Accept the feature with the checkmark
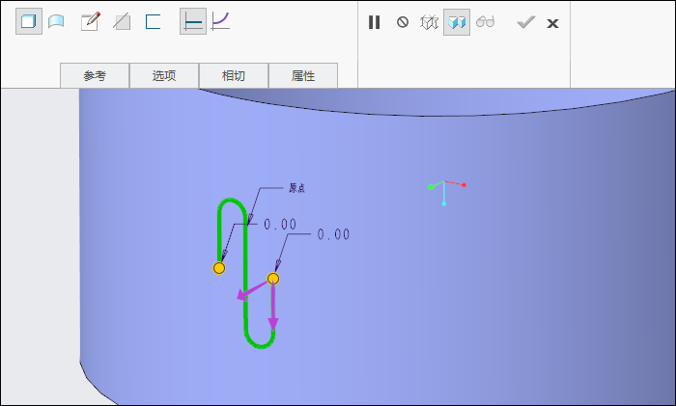This screenshot has width=676, height=406. point(526,22)
